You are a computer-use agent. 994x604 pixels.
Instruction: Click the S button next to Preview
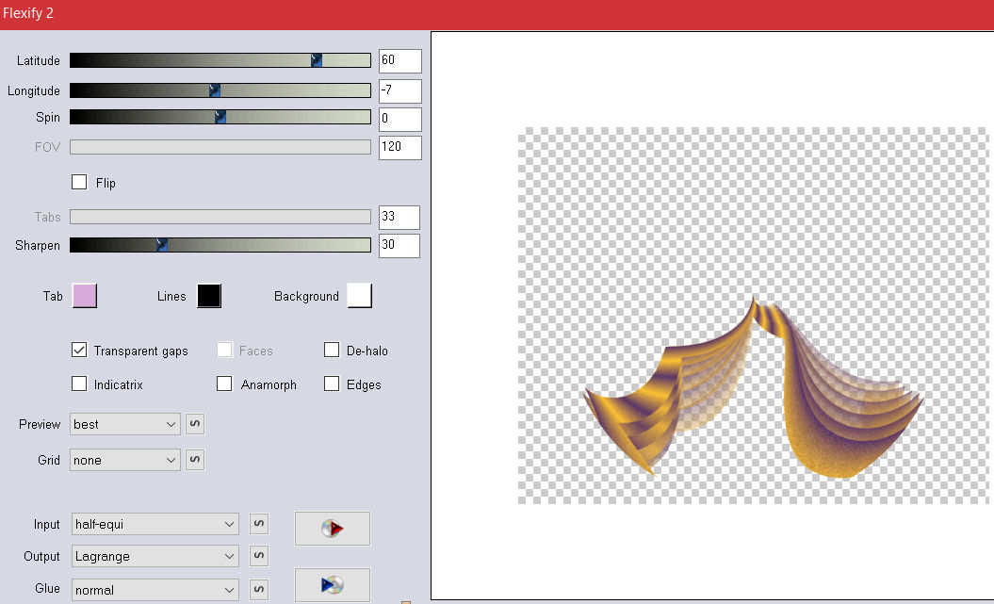(195, 424)
